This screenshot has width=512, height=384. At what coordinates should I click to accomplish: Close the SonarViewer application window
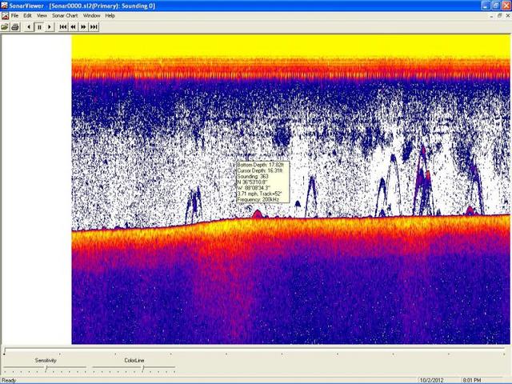[506, 6]
